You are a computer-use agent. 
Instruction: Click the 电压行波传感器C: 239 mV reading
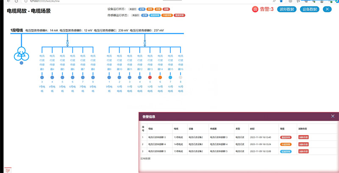pyautogui.click(x=111, y=30)
